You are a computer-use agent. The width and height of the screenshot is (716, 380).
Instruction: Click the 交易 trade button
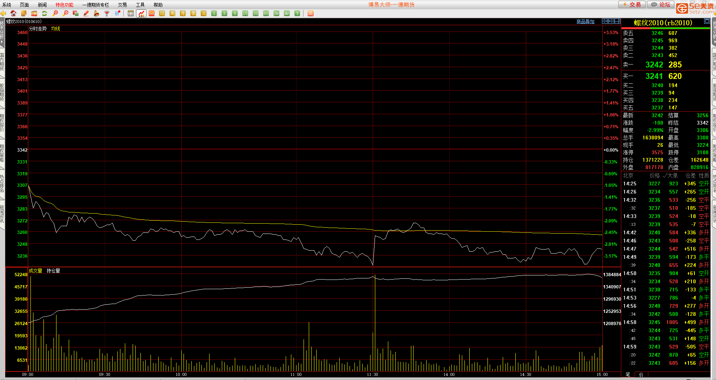point(632,4)
